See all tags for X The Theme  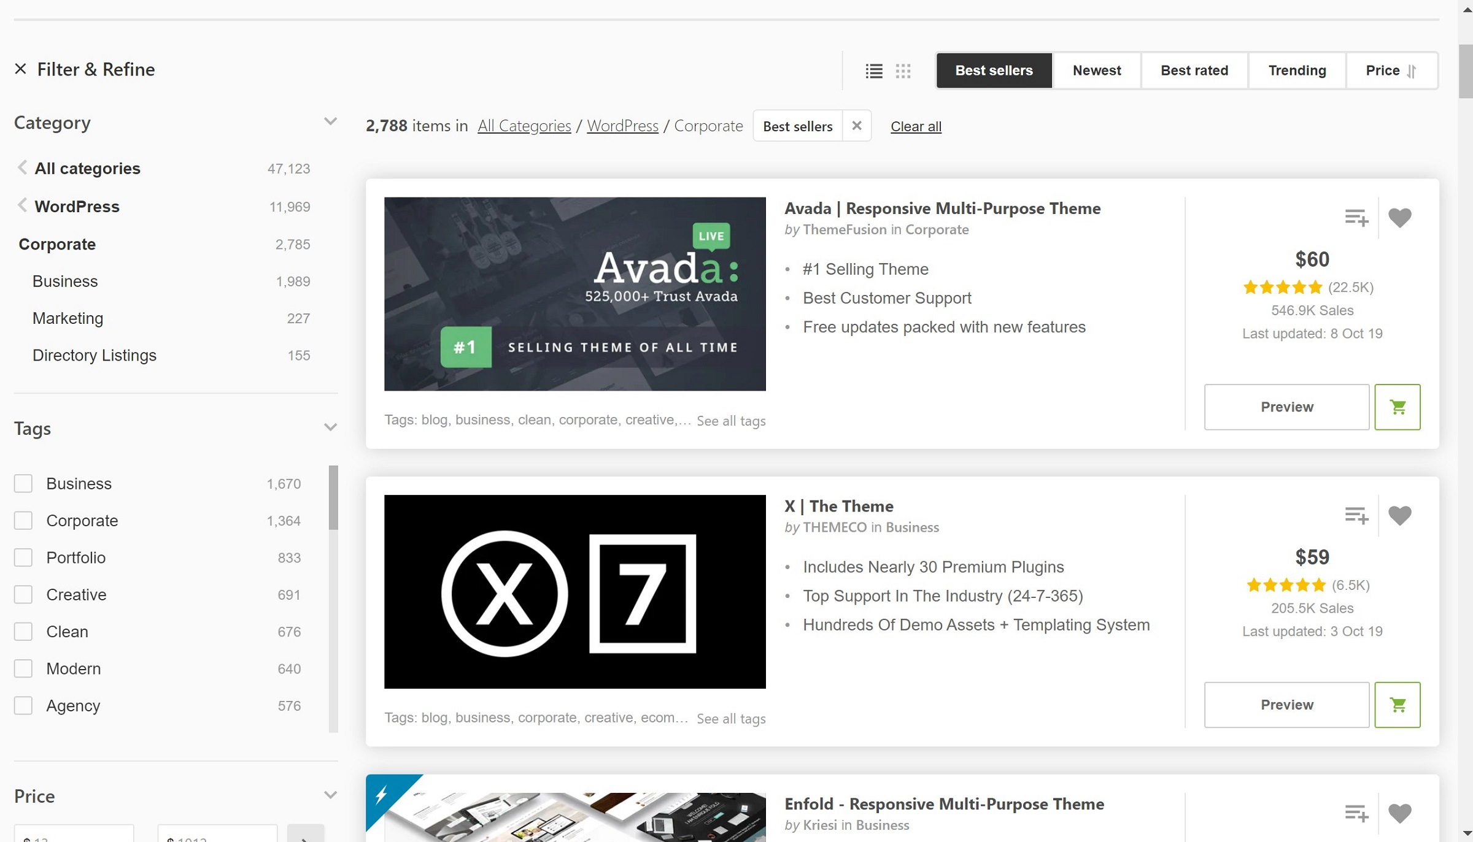(x=731, y=718)
